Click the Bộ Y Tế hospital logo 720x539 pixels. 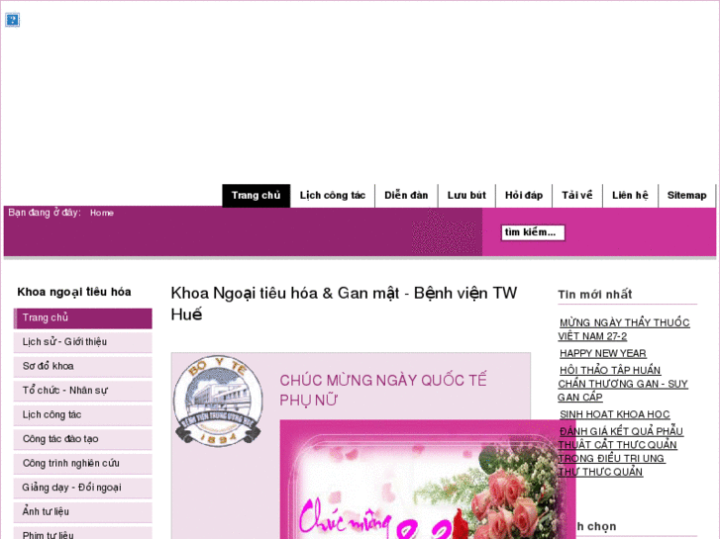tap(218, 401)
